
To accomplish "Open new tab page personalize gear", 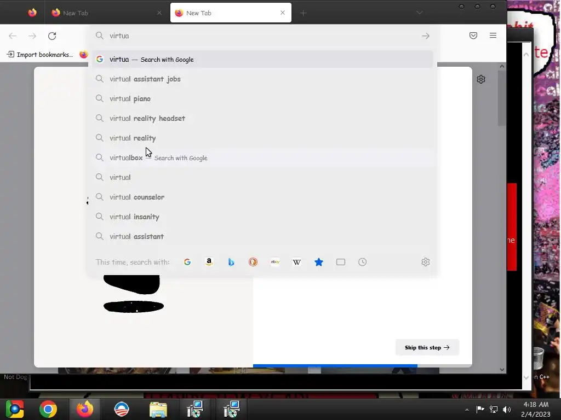I will coord(481,79).
